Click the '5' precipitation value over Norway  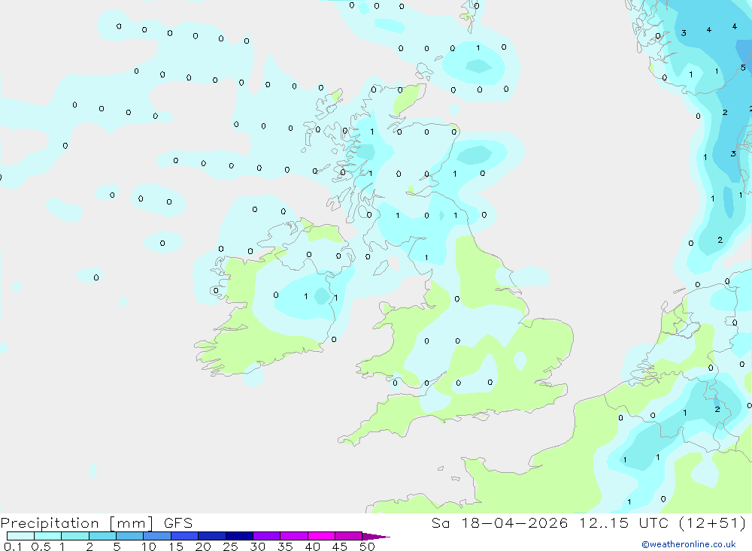[x=743, y=68]
